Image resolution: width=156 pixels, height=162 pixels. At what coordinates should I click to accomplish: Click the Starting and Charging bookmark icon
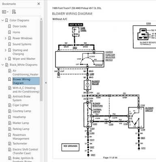[x=9, y=50]
